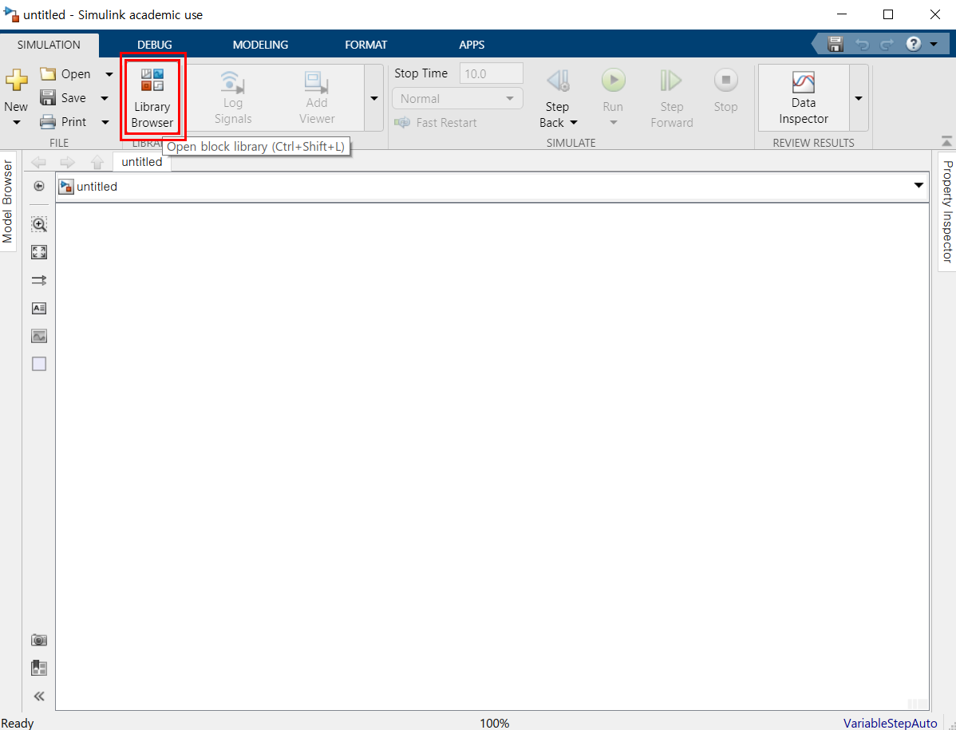
Task: Take a screenshot with the camera icon
Action: point(38,640)
